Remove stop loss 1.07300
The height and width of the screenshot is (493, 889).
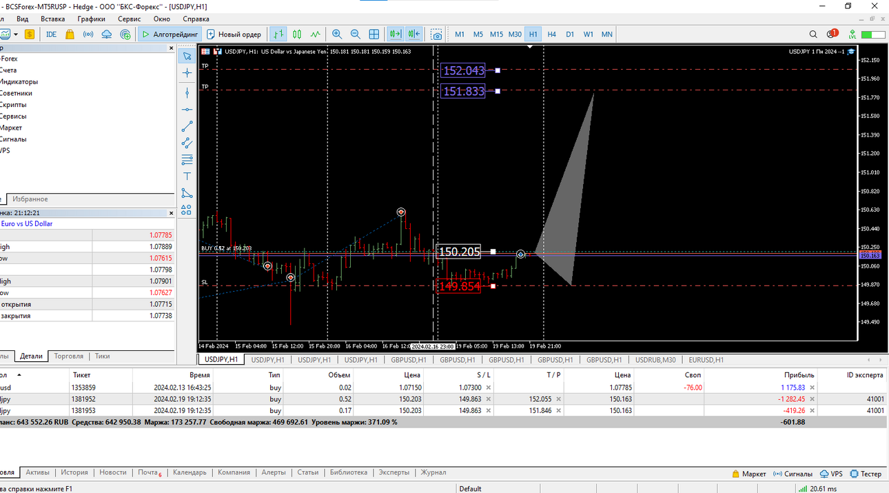pos(489,388)
